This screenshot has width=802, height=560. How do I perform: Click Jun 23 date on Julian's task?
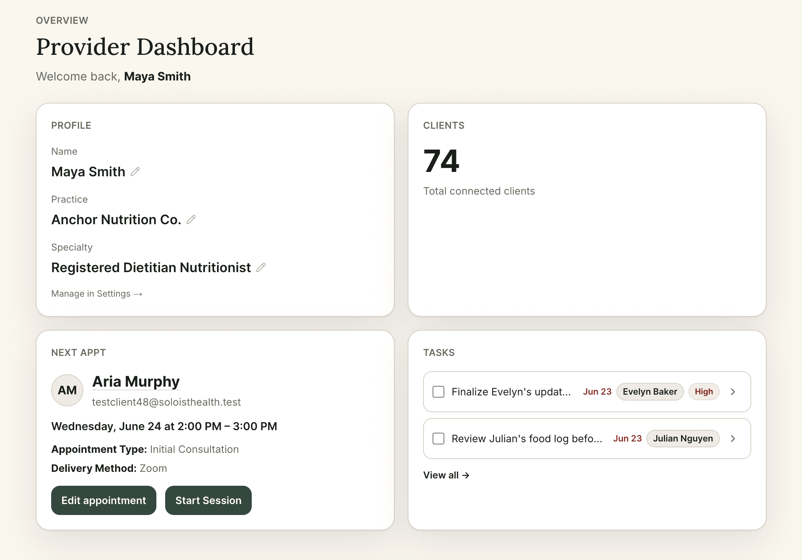(x=627, y=439)
